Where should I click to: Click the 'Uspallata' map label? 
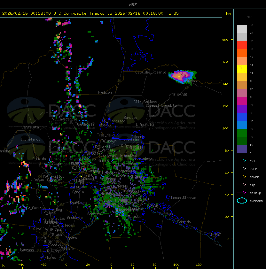[30, 127]
